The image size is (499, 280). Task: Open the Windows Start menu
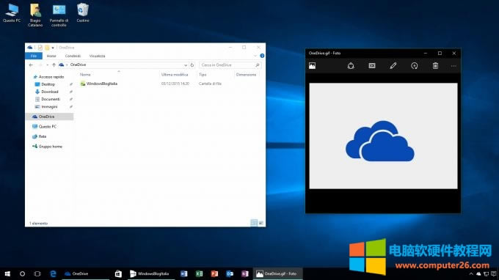coord(7,273)
